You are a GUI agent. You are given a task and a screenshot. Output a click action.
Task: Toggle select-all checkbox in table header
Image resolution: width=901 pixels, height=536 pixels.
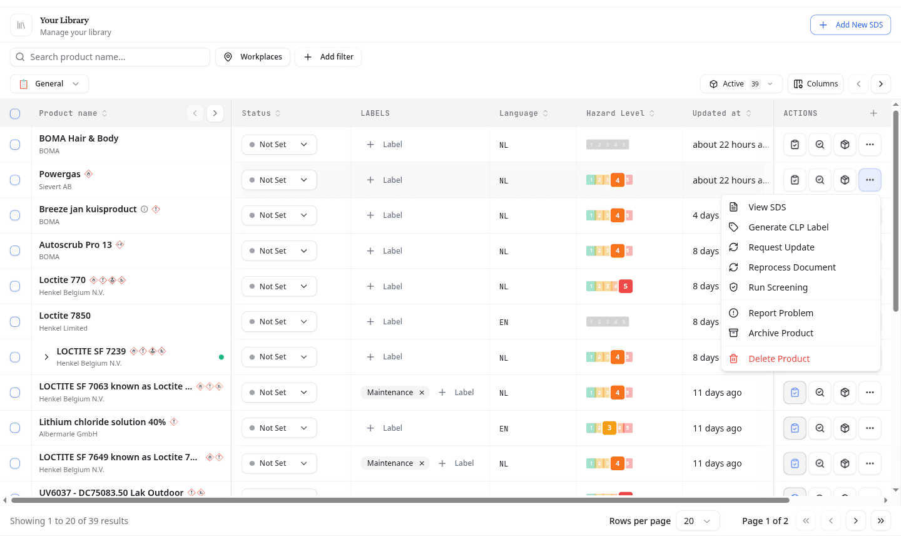(x=15, y=113)
